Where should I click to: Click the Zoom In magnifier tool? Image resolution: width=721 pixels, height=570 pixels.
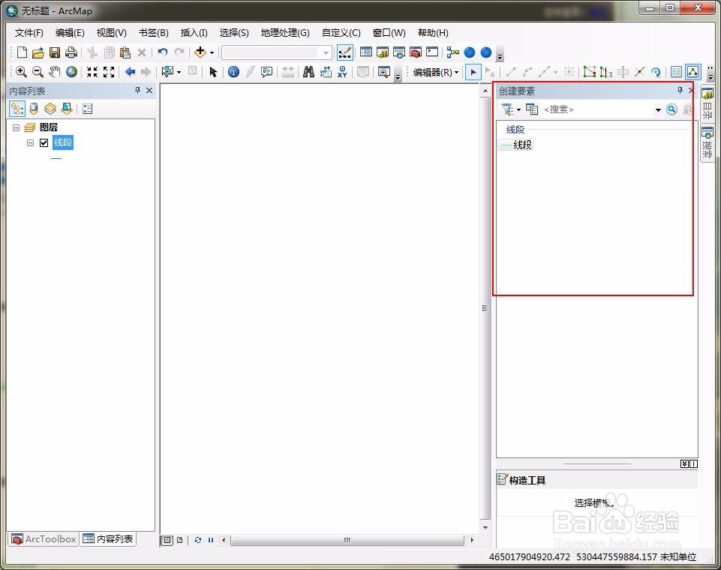click(21, 71)
